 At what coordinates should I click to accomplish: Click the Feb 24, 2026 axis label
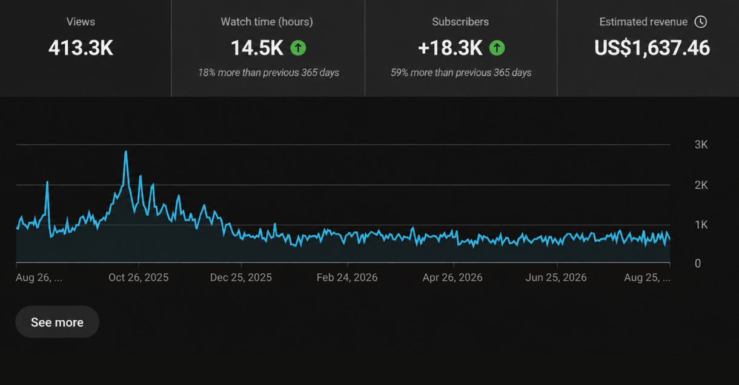pos(347,278)
